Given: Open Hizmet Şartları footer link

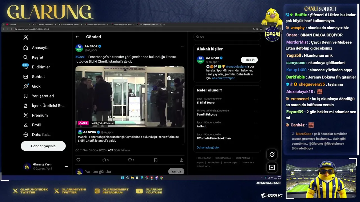Looking at the screenshot, I should (204, 158).
